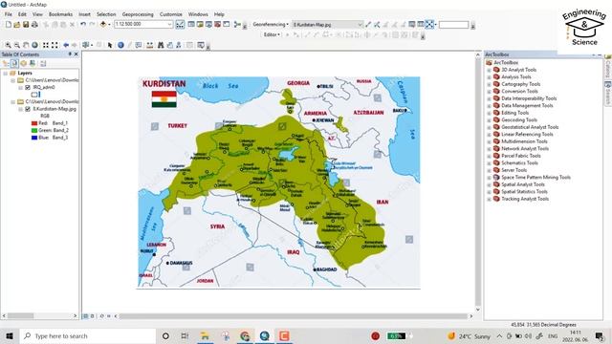Open the Edit menu
Image resolution: width=612 pixels, height=344 pixels.
(x=22, y=14)
